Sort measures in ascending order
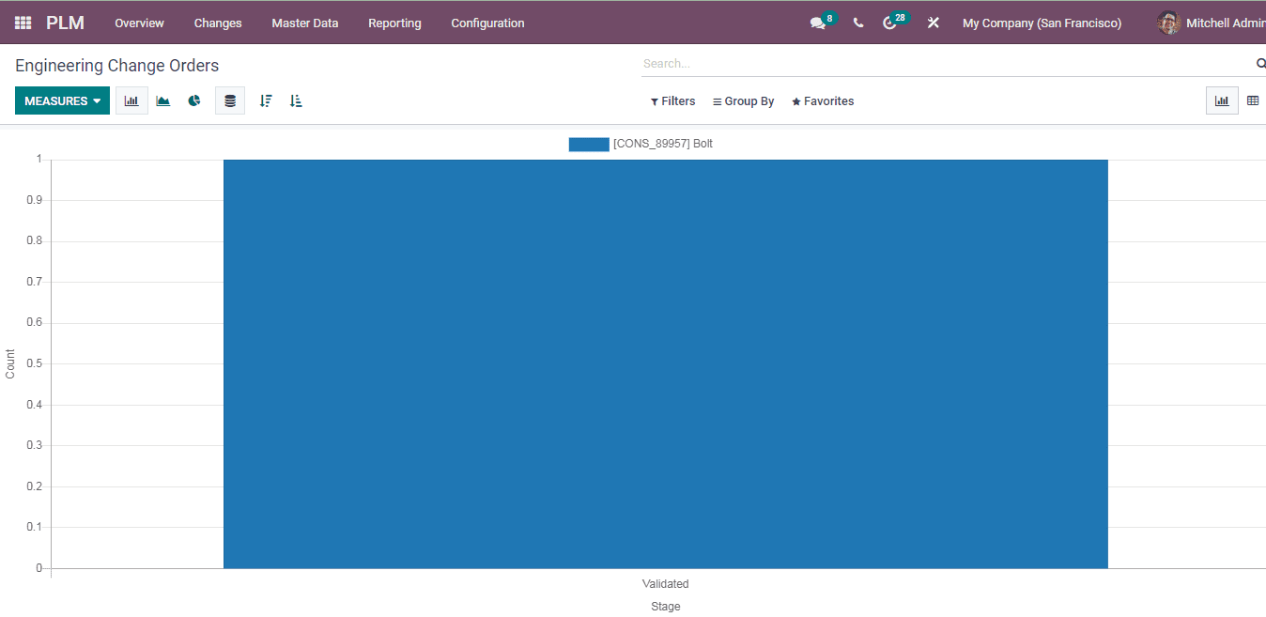Screen dimensions: 1266x617 pyautogui.click(x=295, y=100)
